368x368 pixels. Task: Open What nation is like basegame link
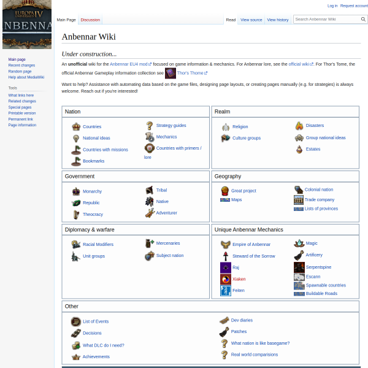[x=260, y=343]
